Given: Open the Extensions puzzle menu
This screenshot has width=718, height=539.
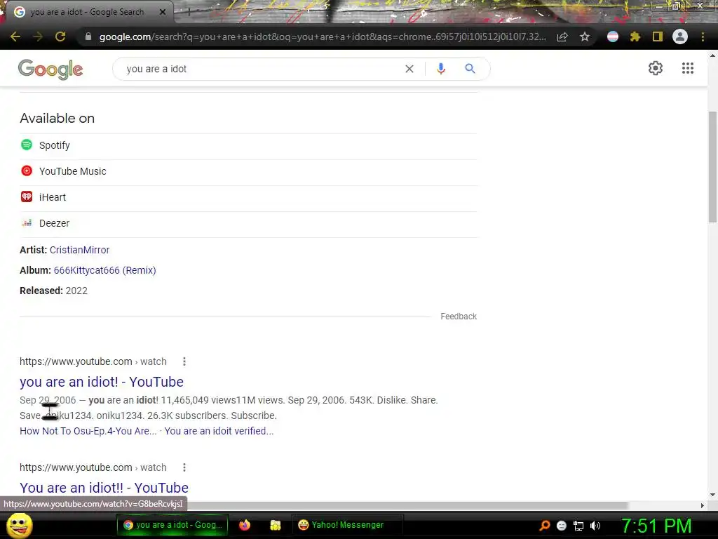Looking at the screenshot, I should tap(635, 36).
